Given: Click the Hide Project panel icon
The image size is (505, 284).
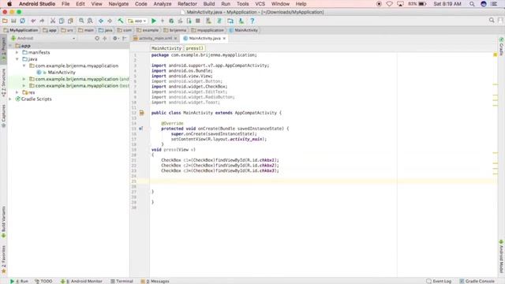Looking at the screenshot, I should pos(125,39).
